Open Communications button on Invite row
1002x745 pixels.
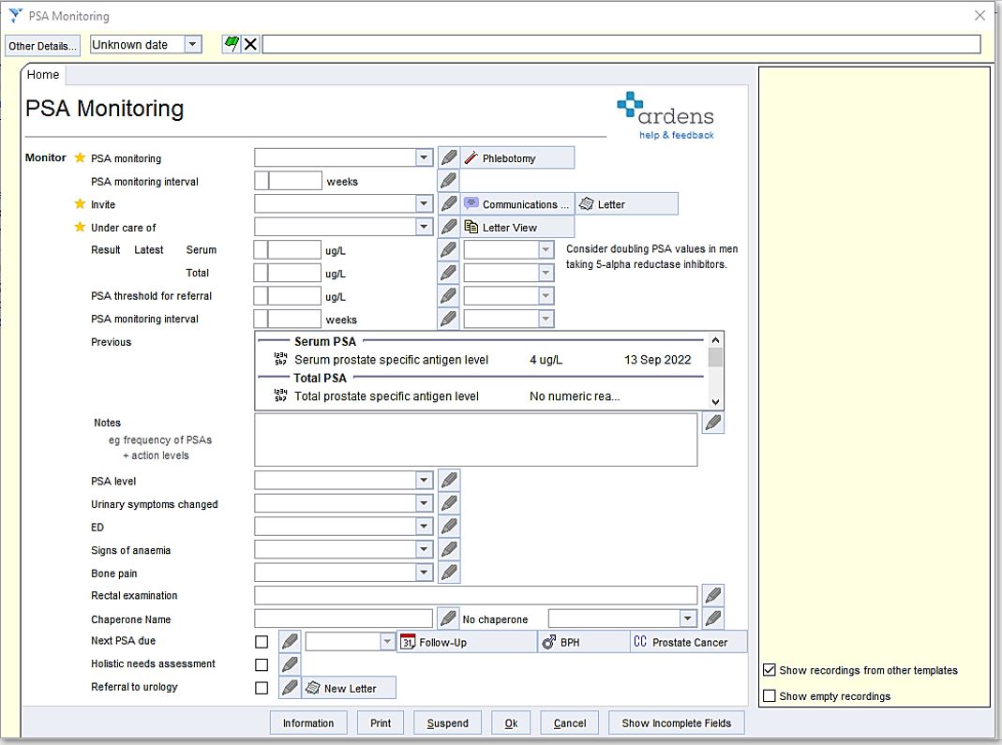[x=517, y=204]
